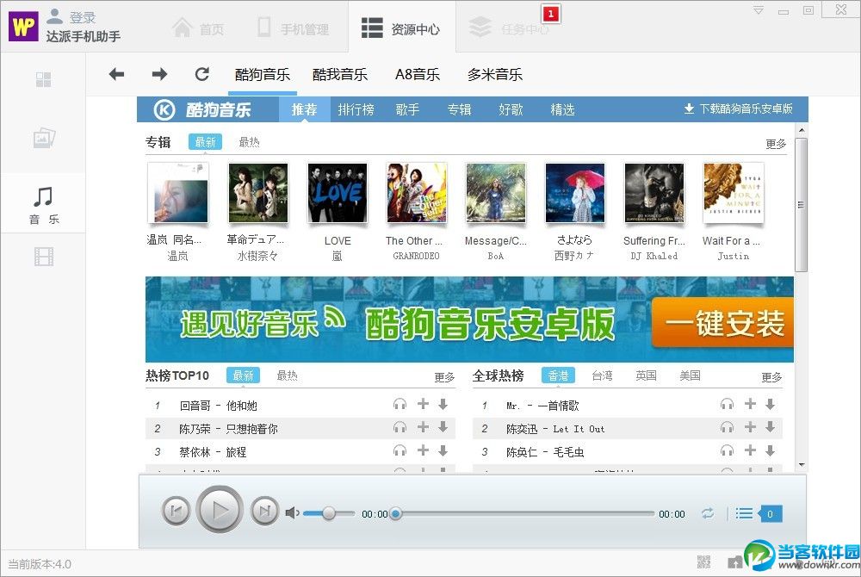The image size is (861, 577).
Task: Click the vertical scrollbar thumb
Action: (x=801, y=205)
